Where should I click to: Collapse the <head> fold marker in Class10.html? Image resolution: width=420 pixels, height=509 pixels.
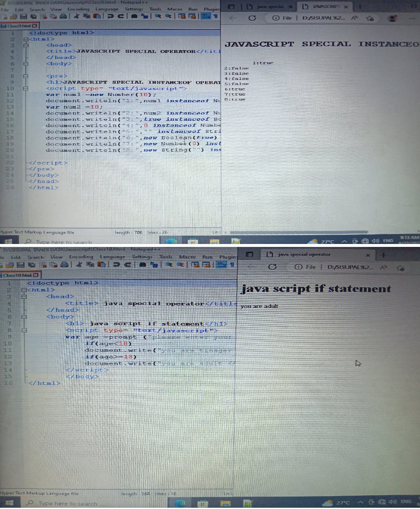24,297
